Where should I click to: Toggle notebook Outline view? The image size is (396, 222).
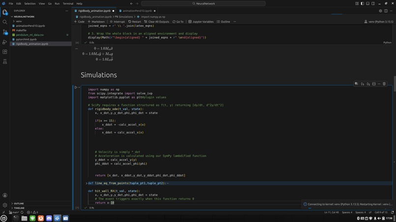(223, 22)
